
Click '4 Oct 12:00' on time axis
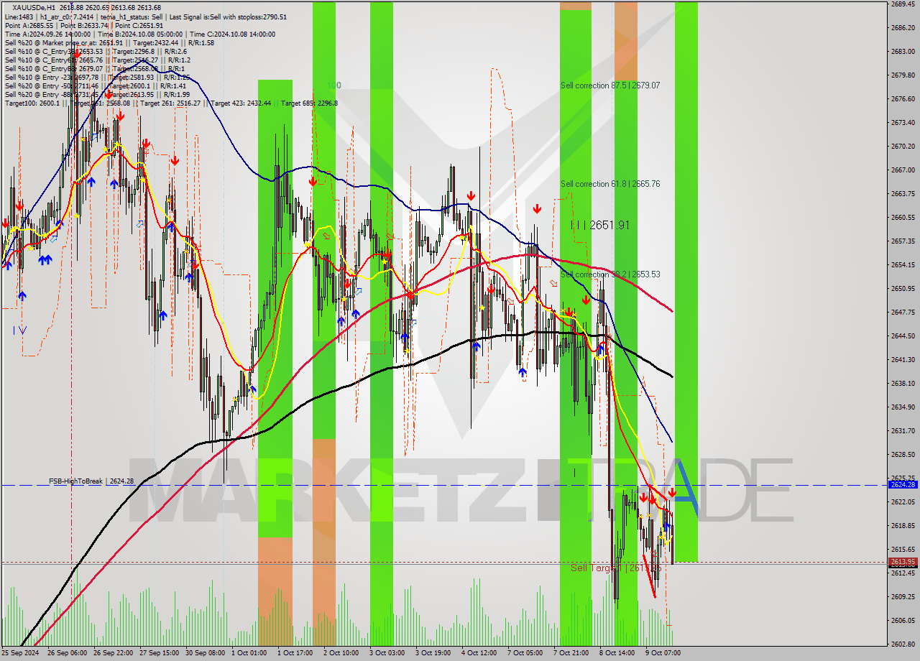[x=479, y=653]
